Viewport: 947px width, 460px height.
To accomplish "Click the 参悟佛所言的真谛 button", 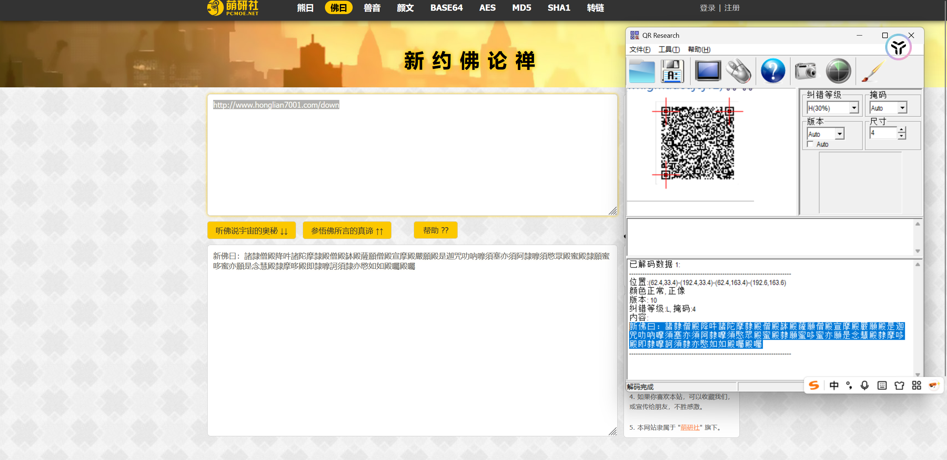I will (x=347, y=231).
